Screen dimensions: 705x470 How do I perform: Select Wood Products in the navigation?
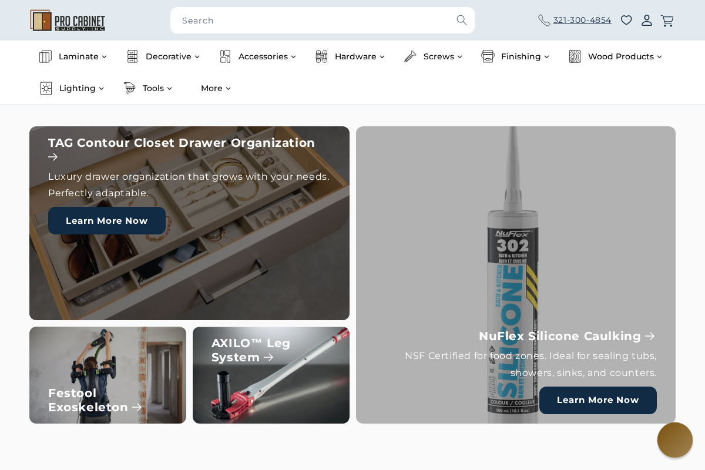620,56
